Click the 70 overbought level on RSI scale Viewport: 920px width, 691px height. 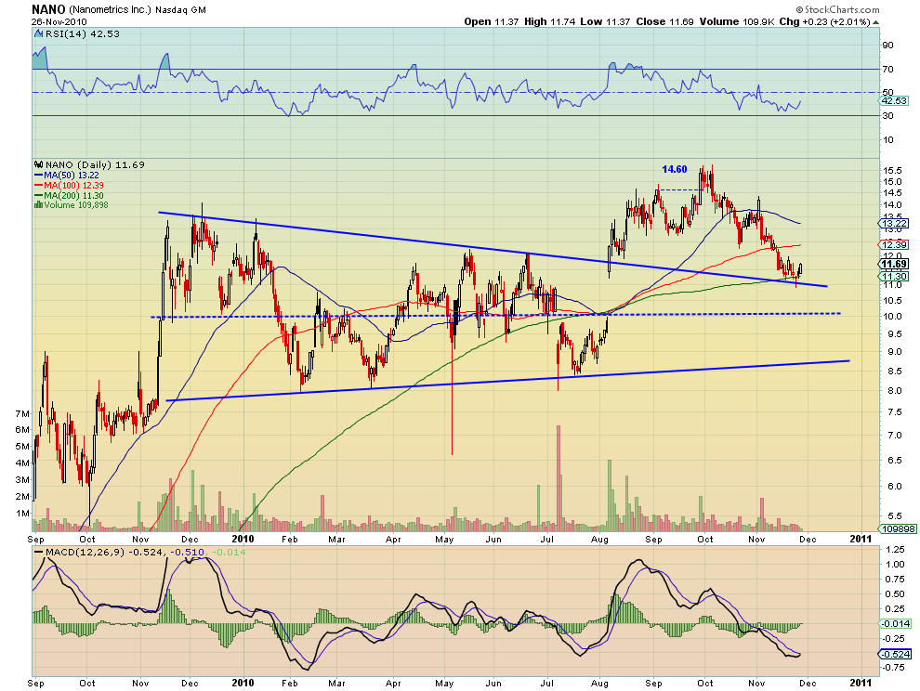coord(888,70)
